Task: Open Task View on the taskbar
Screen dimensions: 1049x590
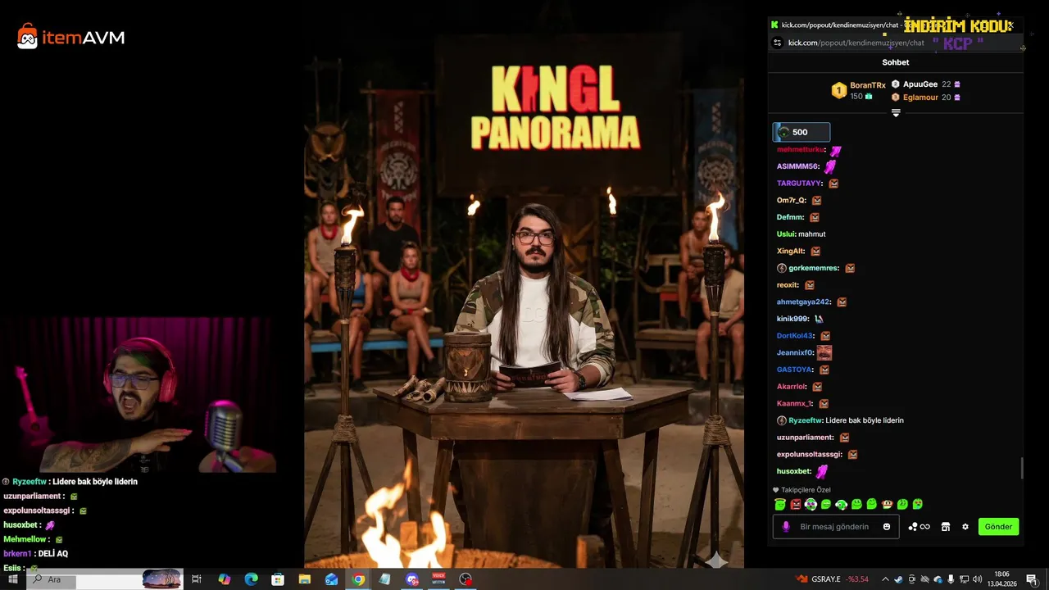Action: [197, 579]
